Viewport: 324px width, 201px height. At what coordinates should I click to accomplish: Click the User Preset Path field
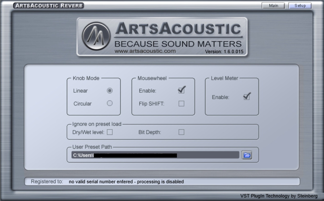click(x=155, y=155)
